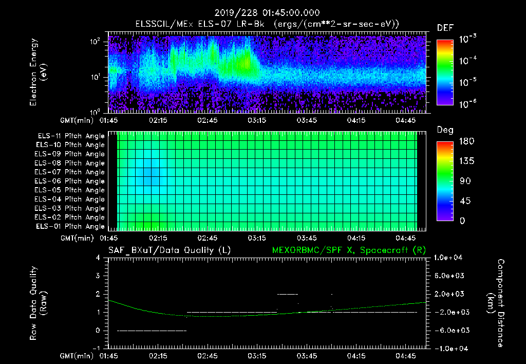526x364 pixels.
Task: Click the GMT(min) label under energy spectrogram
Action: click(77, 120)
